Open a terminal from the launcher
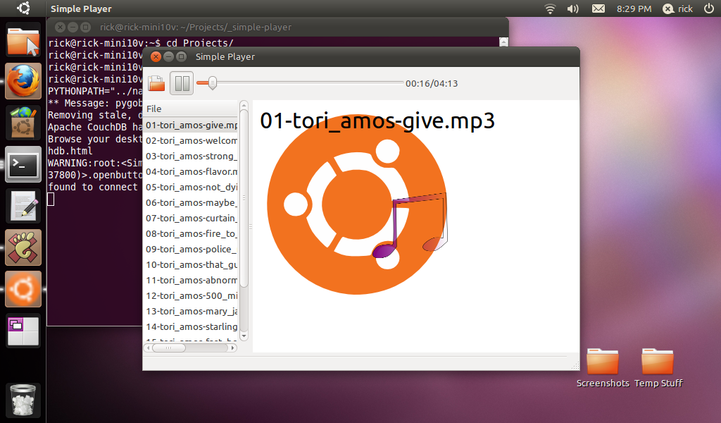721x423 pixels. click(x=23, y=164)
